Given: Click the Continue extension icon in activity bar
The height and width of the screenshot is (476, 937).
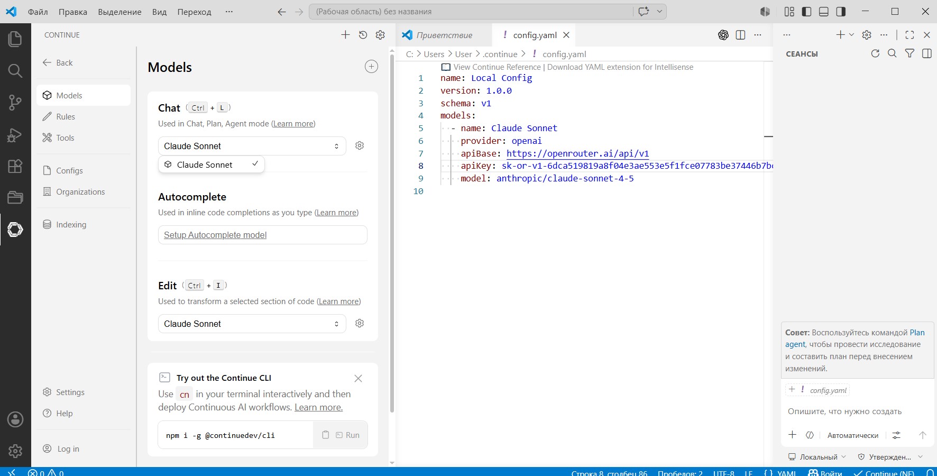Looking at the screenshot, I should coord(15,230).
